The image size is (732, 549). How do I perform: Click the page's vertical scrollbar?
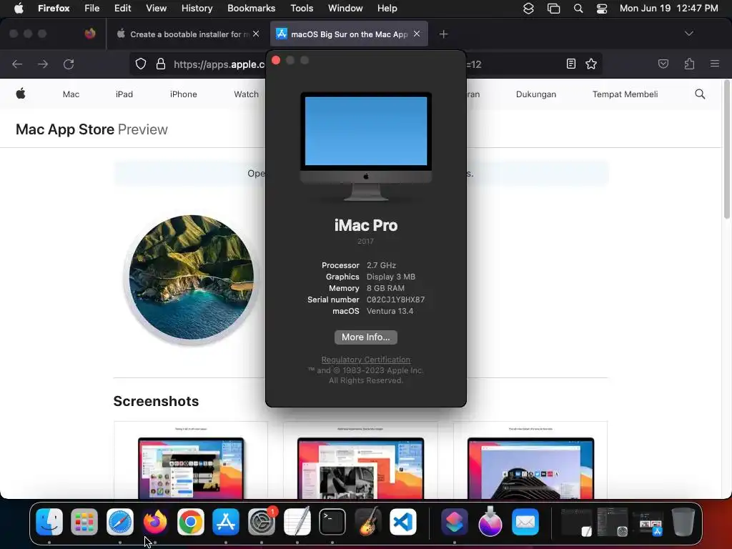pyautogui.click(x=726, y=149)
